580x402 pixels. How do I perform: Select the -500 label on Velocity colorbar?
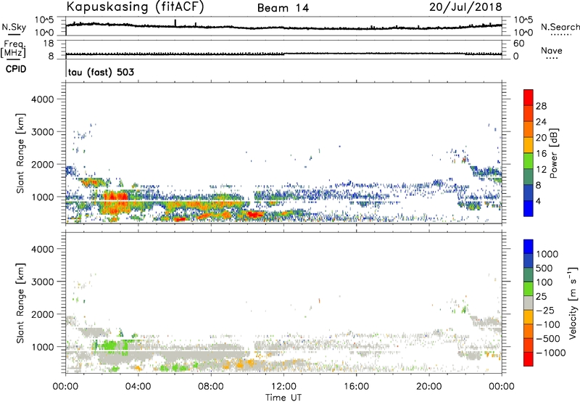[548, 339]
